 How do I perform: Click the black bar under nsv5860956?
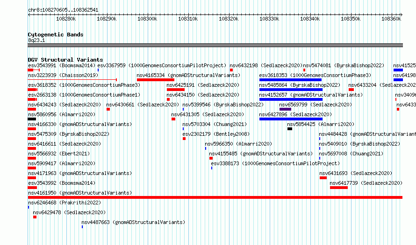[32, 119]
